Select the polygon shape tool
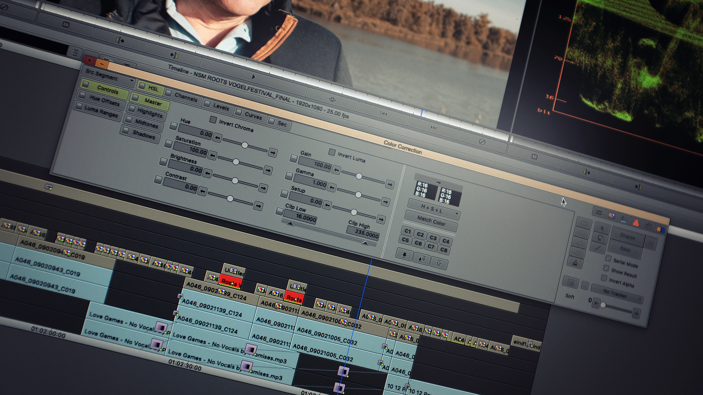 point(579,242)
